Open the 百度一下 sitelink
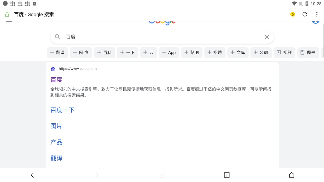 (x=62, y=110)
